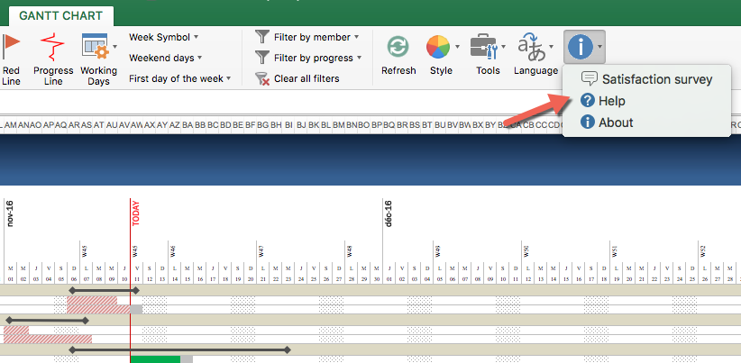Open First day of the week dropdown
Image resolution: width=741 pixels, height=363 pixels.
(179, 78)
